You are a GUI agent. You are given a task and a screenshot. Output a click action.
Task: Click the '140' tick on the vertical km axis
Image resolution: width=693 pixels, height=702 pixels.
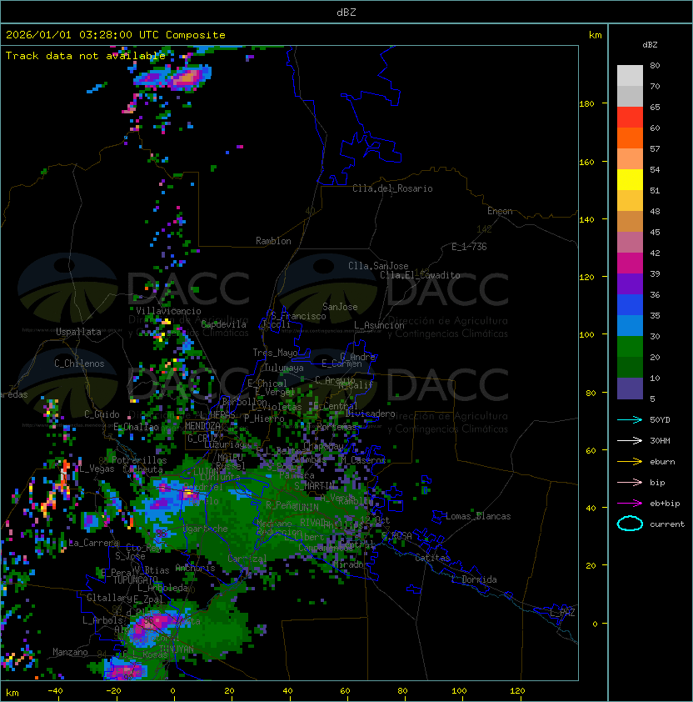click(586, 219)
